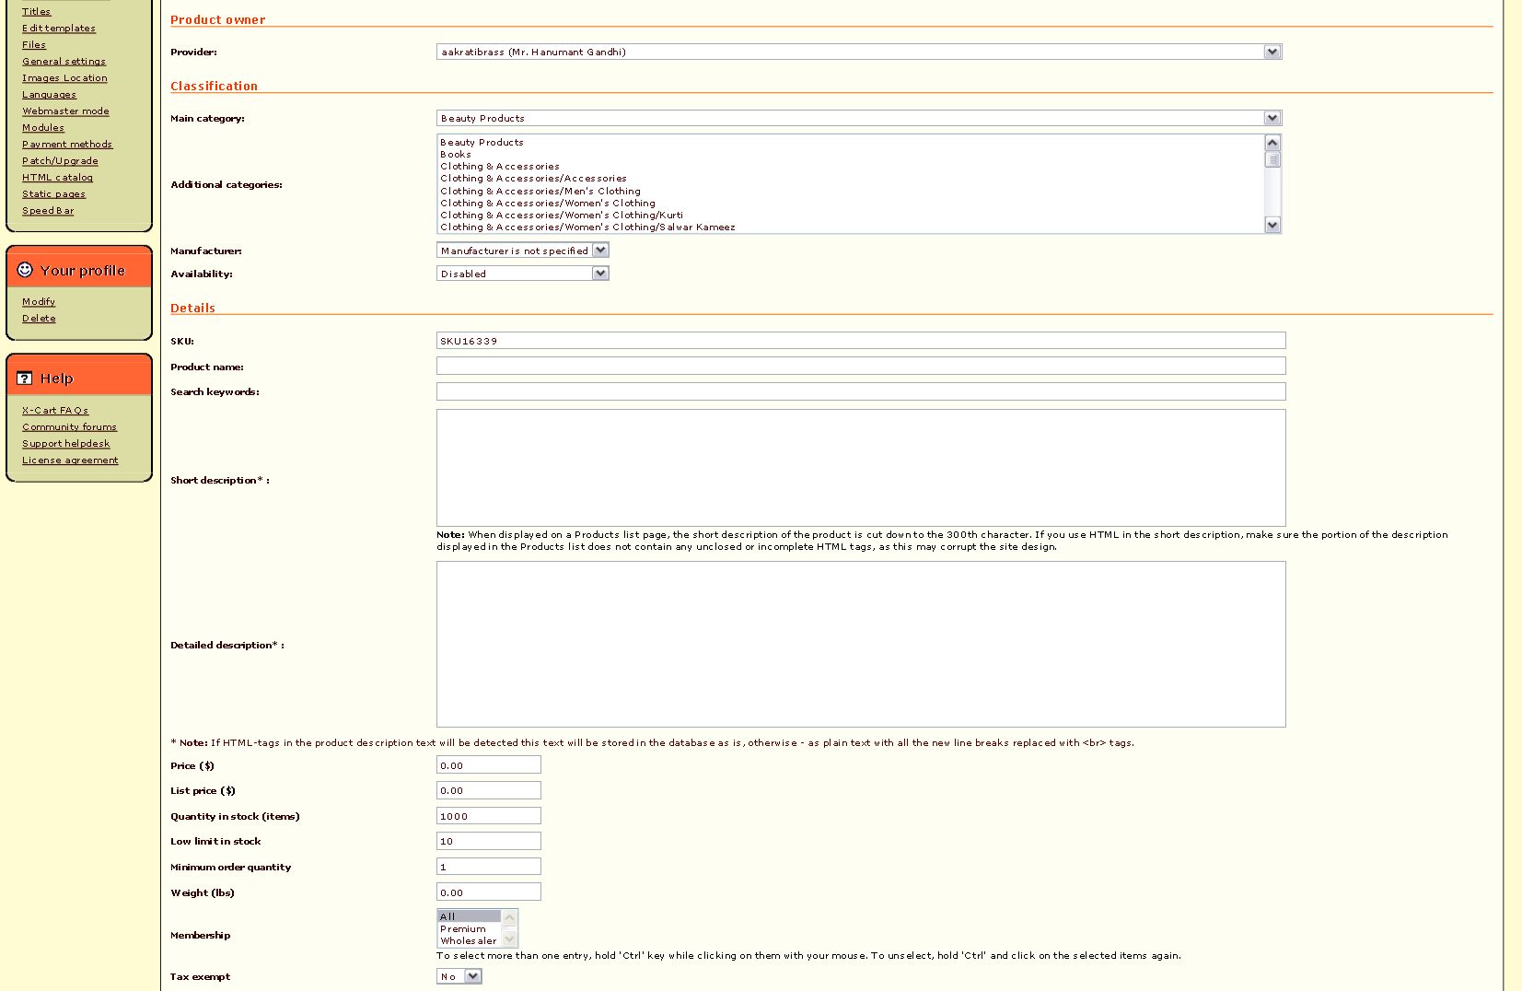The width and height of the screenshot is (1522, 991).
Task: Open Languages link
Action: 50,95
